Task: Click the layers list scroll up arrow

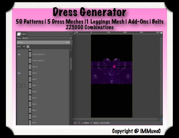Action: pyautogui.click(x=71, y=50)
